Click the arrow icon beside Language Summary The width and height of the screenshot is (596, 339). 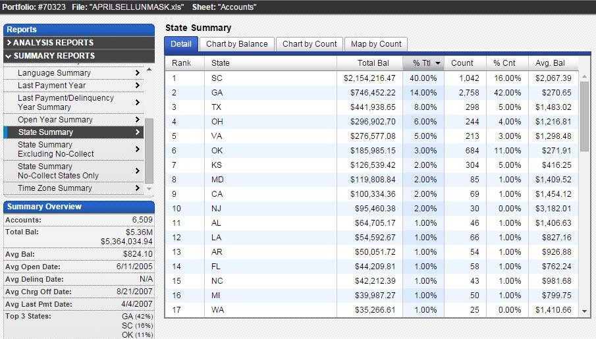(138, 73)
